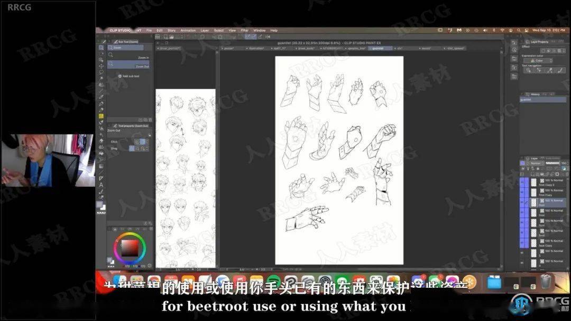Hide the layer named 4
The height and width of the screenshot is (321, 571).
[522, 263]
